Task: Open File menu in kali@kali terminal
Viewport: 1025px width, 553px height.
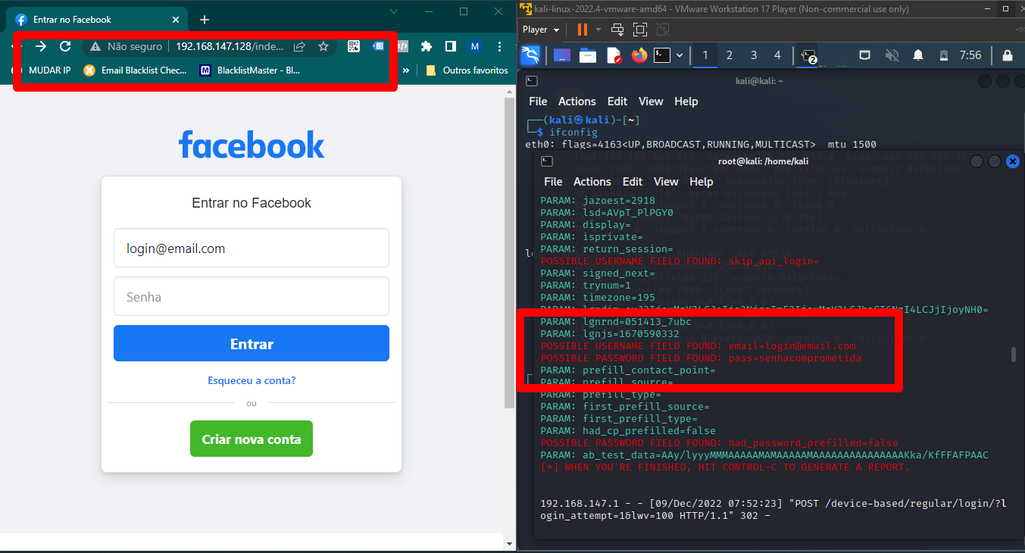Action: [x=538, y=102]
